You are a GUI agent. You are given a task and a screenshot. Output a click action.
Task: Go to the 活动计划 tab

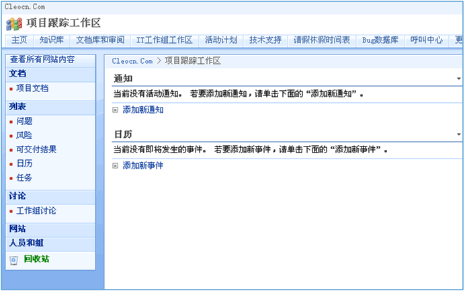pyautogui.click(x=221, y=40)
